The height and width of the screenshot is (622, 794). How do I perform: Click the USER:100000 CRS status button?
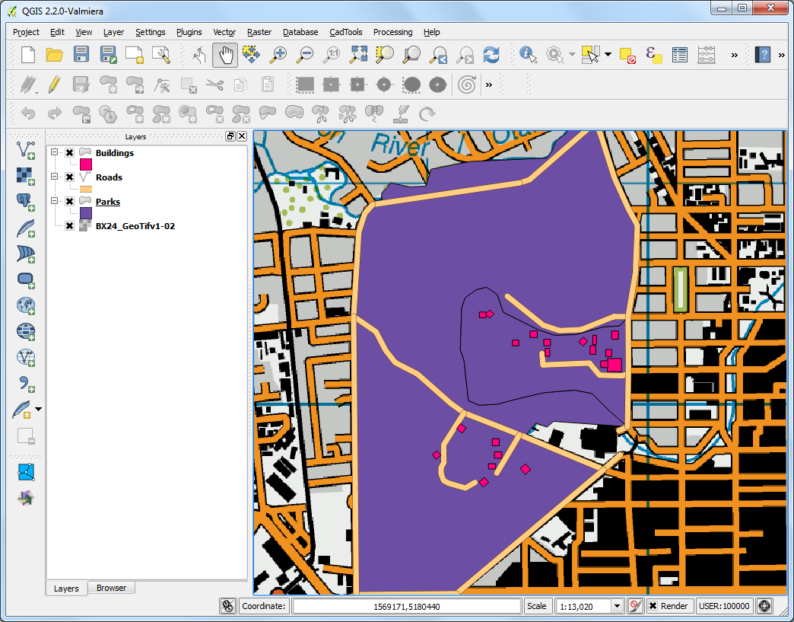(x=723, y=606)
